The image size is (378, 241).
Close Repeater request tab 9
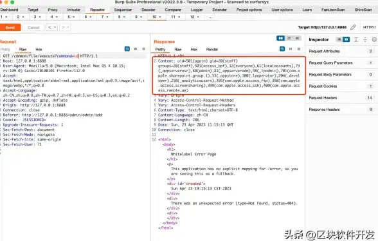tap(141, 17)
